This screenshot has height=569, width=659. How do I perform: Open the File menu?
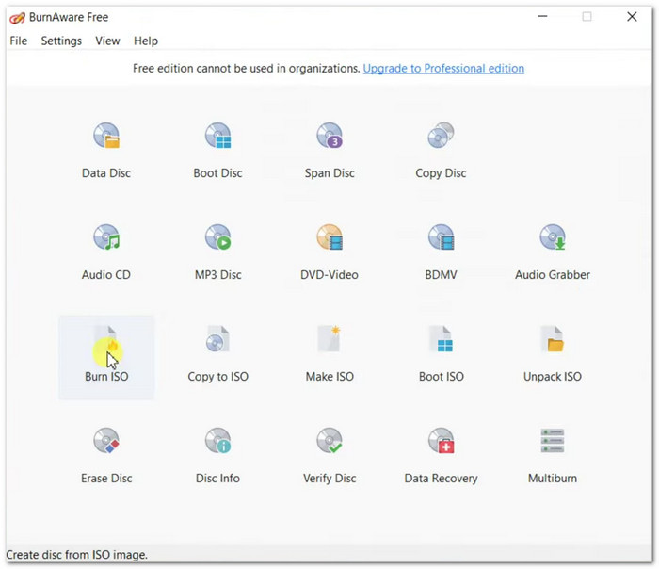19,41
